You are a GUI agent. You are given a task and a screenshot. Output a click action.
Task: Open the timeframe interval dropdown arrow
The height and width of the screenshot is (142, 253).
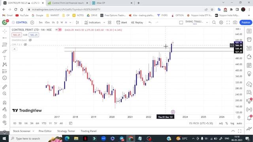tap(70, 22)
